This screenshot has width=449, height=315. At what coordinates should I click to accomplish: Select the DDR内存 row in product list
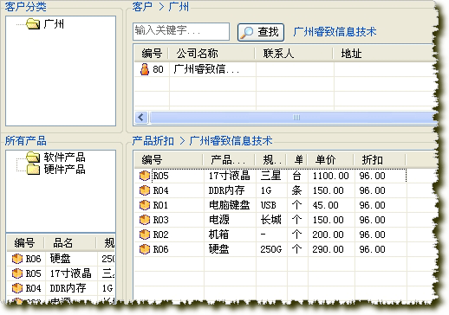(x=62, y=288)
